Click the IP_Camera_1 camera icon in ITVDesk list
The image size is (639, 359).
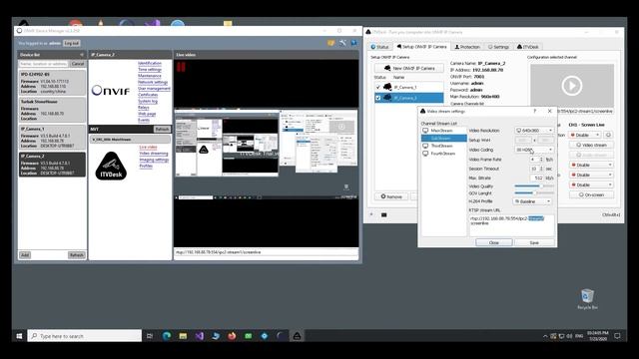coord(387,87)
